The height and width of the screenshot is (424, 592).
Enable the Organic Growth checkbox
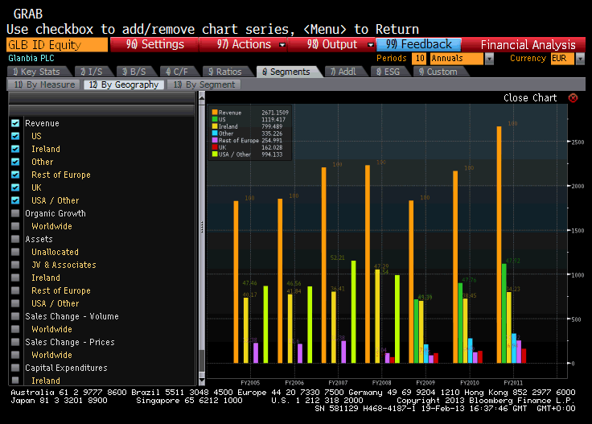pos(15,213)
